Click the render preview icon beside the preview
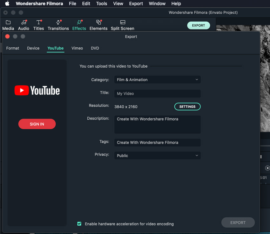 [267, 168]
